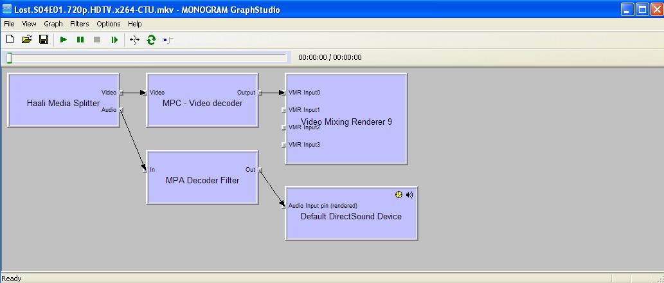Click the Out pin of MPA Decoder Filter
664x283 pixels.
point(260,170)
